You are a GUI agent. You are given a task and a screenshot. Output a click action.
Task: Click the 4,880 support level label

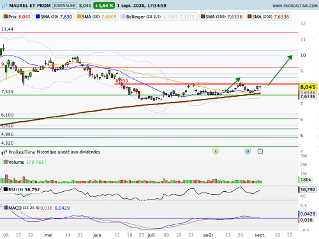pyautogui.click(x=7, y=134)
